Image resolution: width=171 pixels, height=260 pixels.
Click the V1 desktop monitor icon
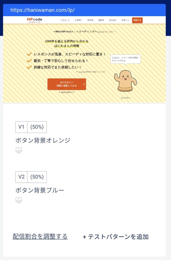point(19,150)
